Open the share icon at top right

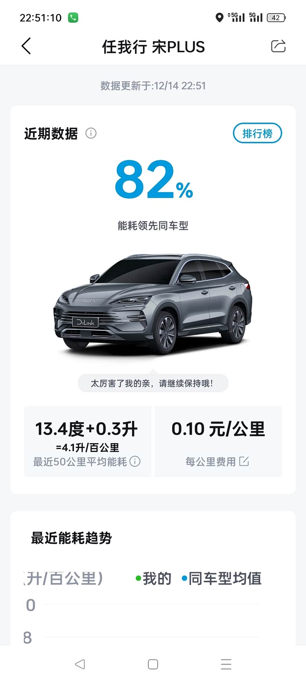278,46
